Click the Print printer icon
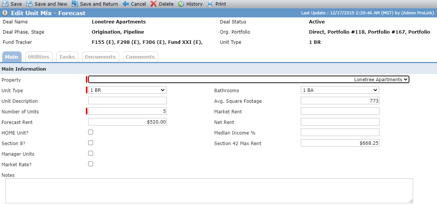Viewport: 437px width, 215px height. (x=210, y=4)
